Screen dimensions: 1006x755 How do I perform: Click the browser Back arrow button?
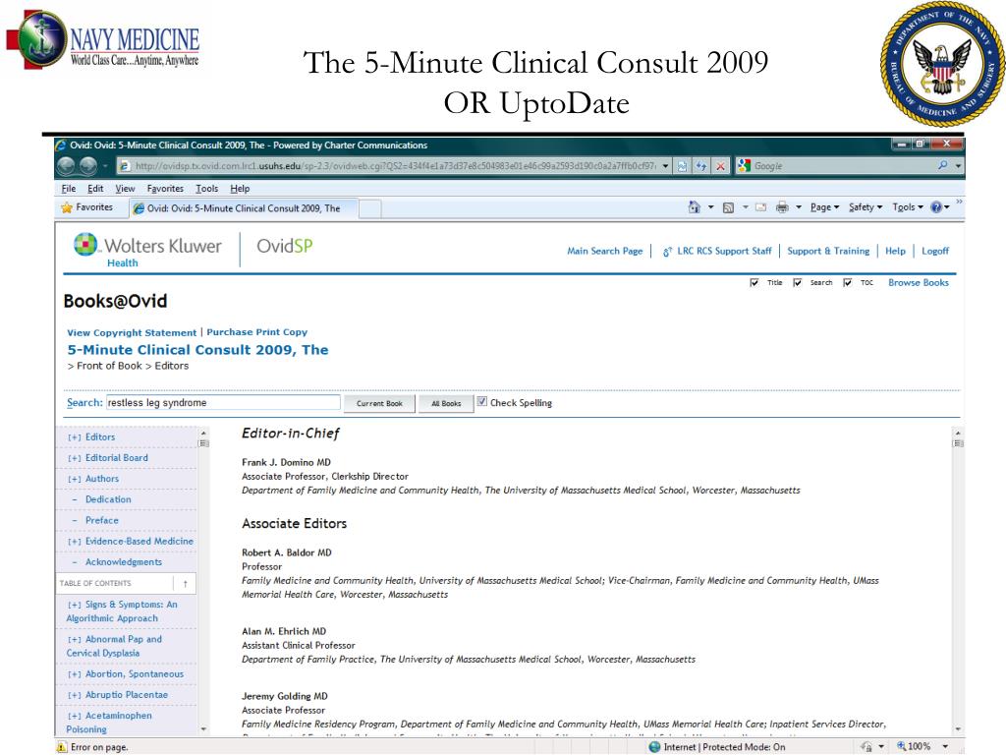[x=66, y=165]
